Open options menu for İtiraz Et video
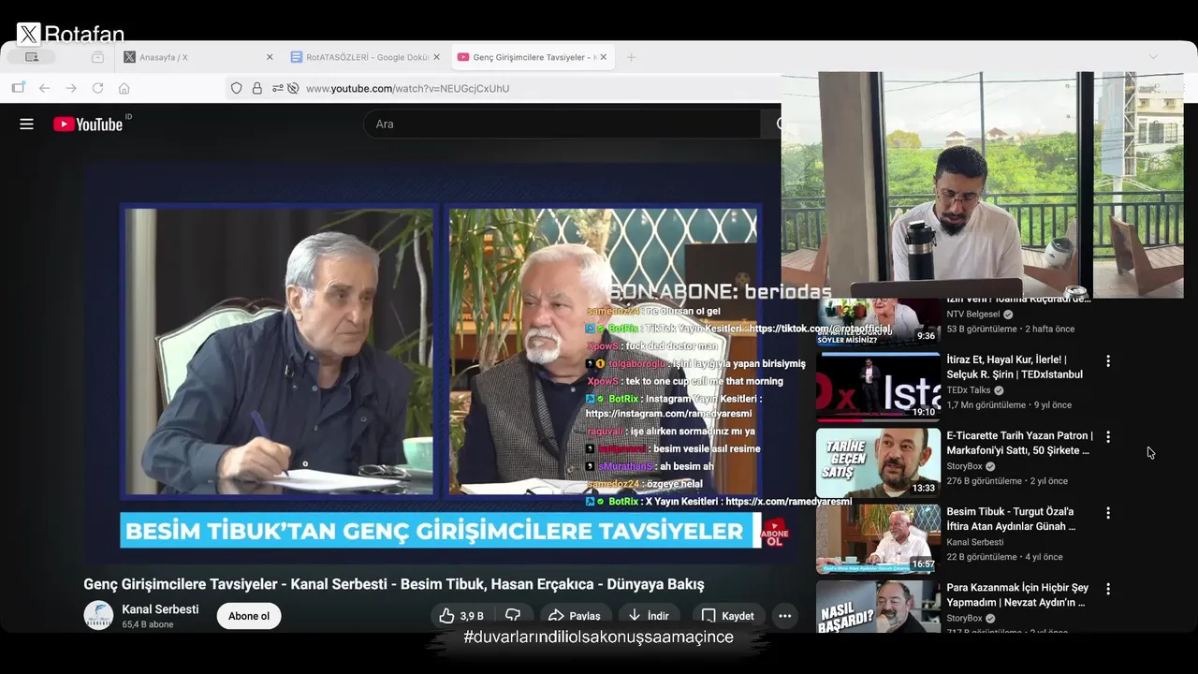 point(1108,360)
